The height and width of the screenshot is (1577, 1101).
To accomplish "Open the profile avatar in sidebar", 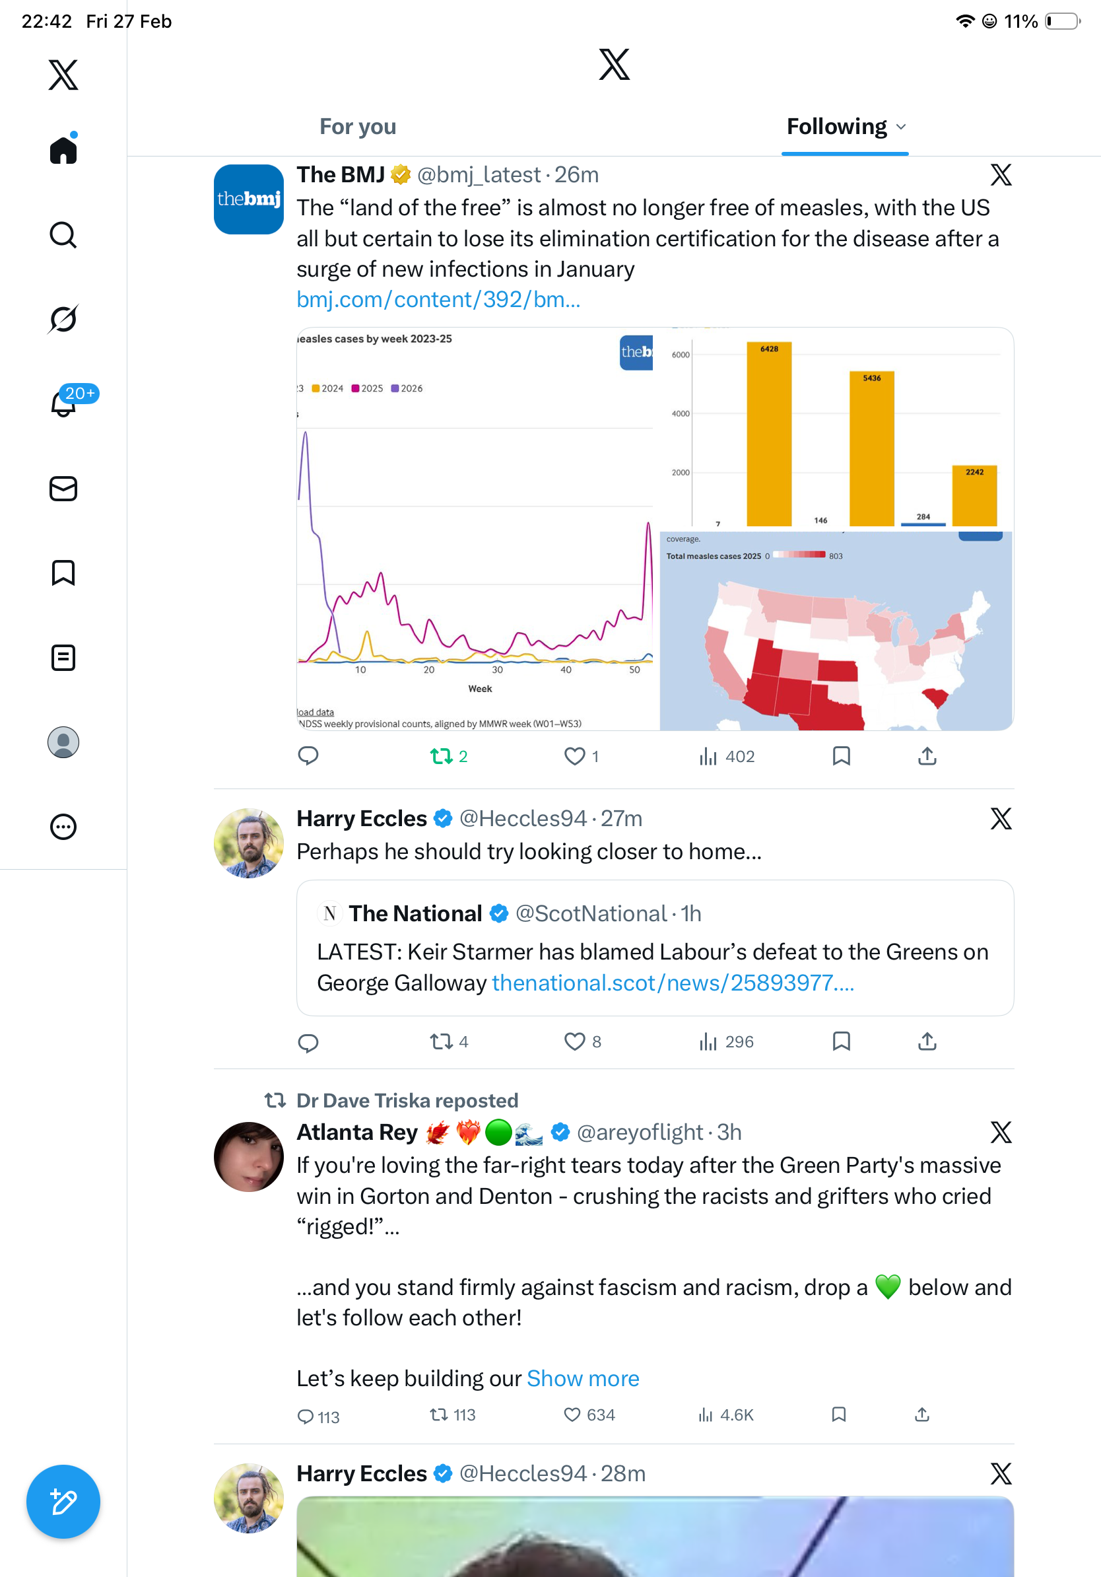I will tap(63, 742).
